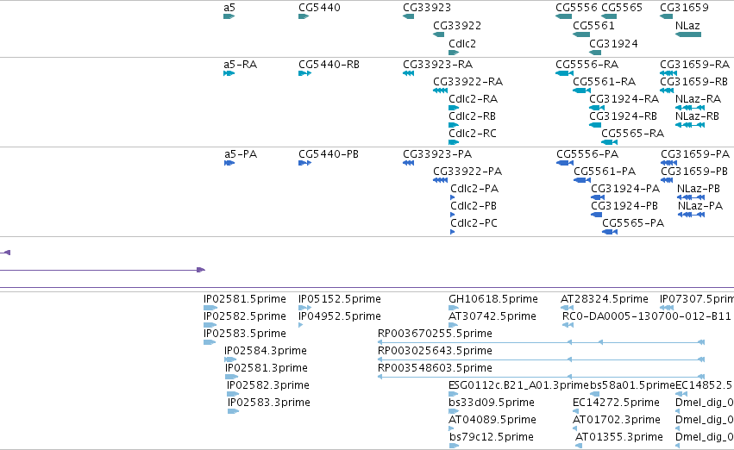Select the AT28324.5prime label
This screenshot has height=450, width=734.
[x=605, y=299]
